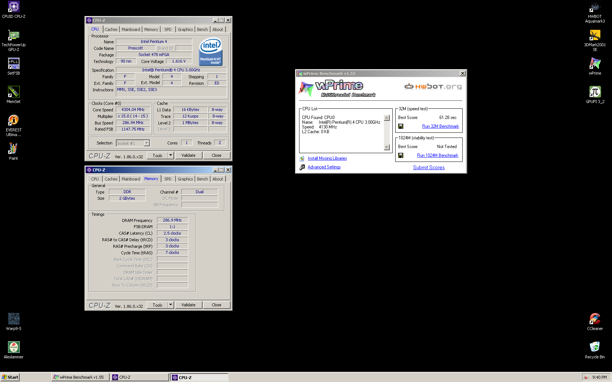Click Close button in the bottom CPU-Z window

216,305
